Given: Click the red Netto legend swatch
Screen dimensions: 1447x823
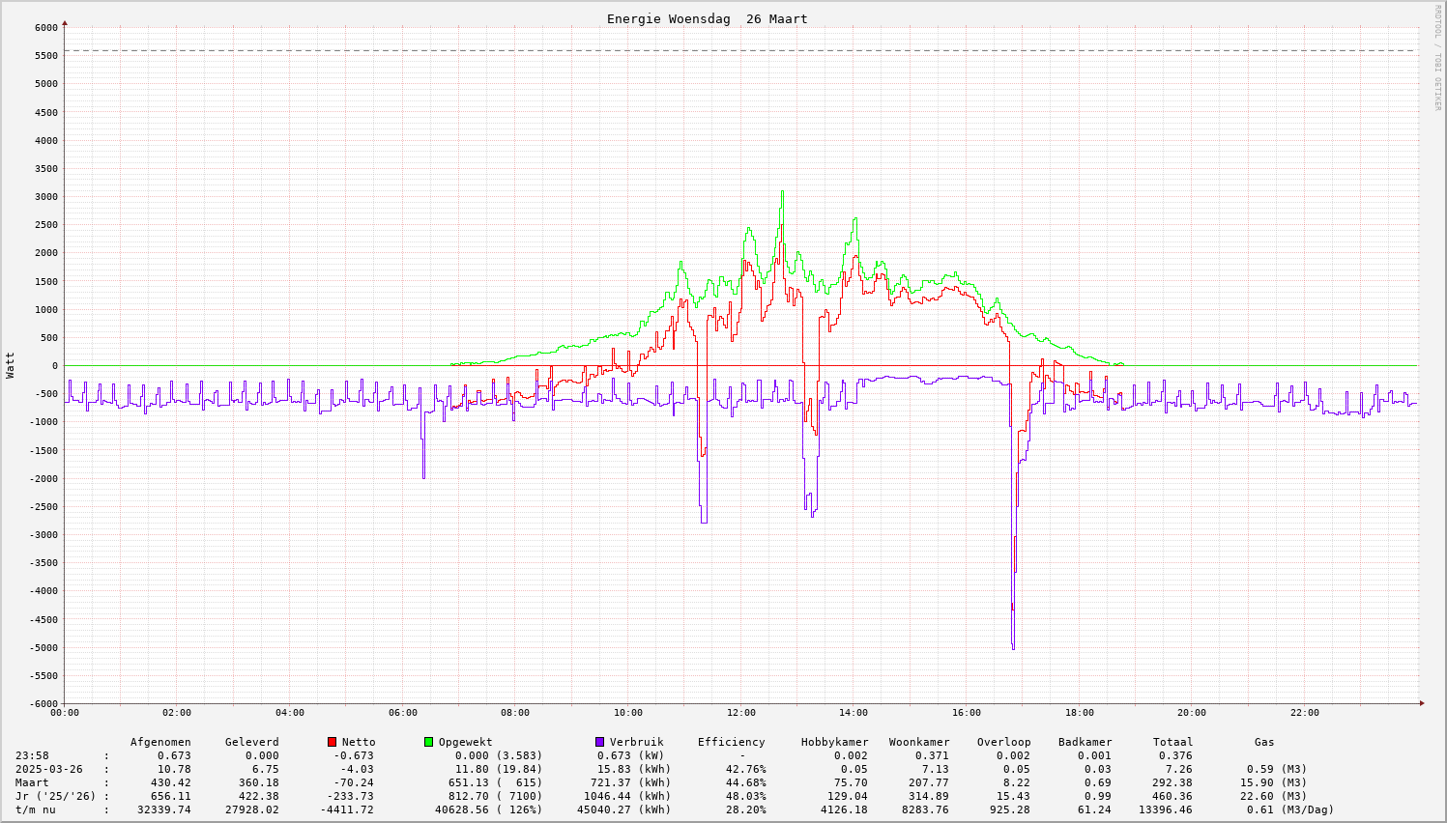Looking at the screenshot, I should pos(332,742).
